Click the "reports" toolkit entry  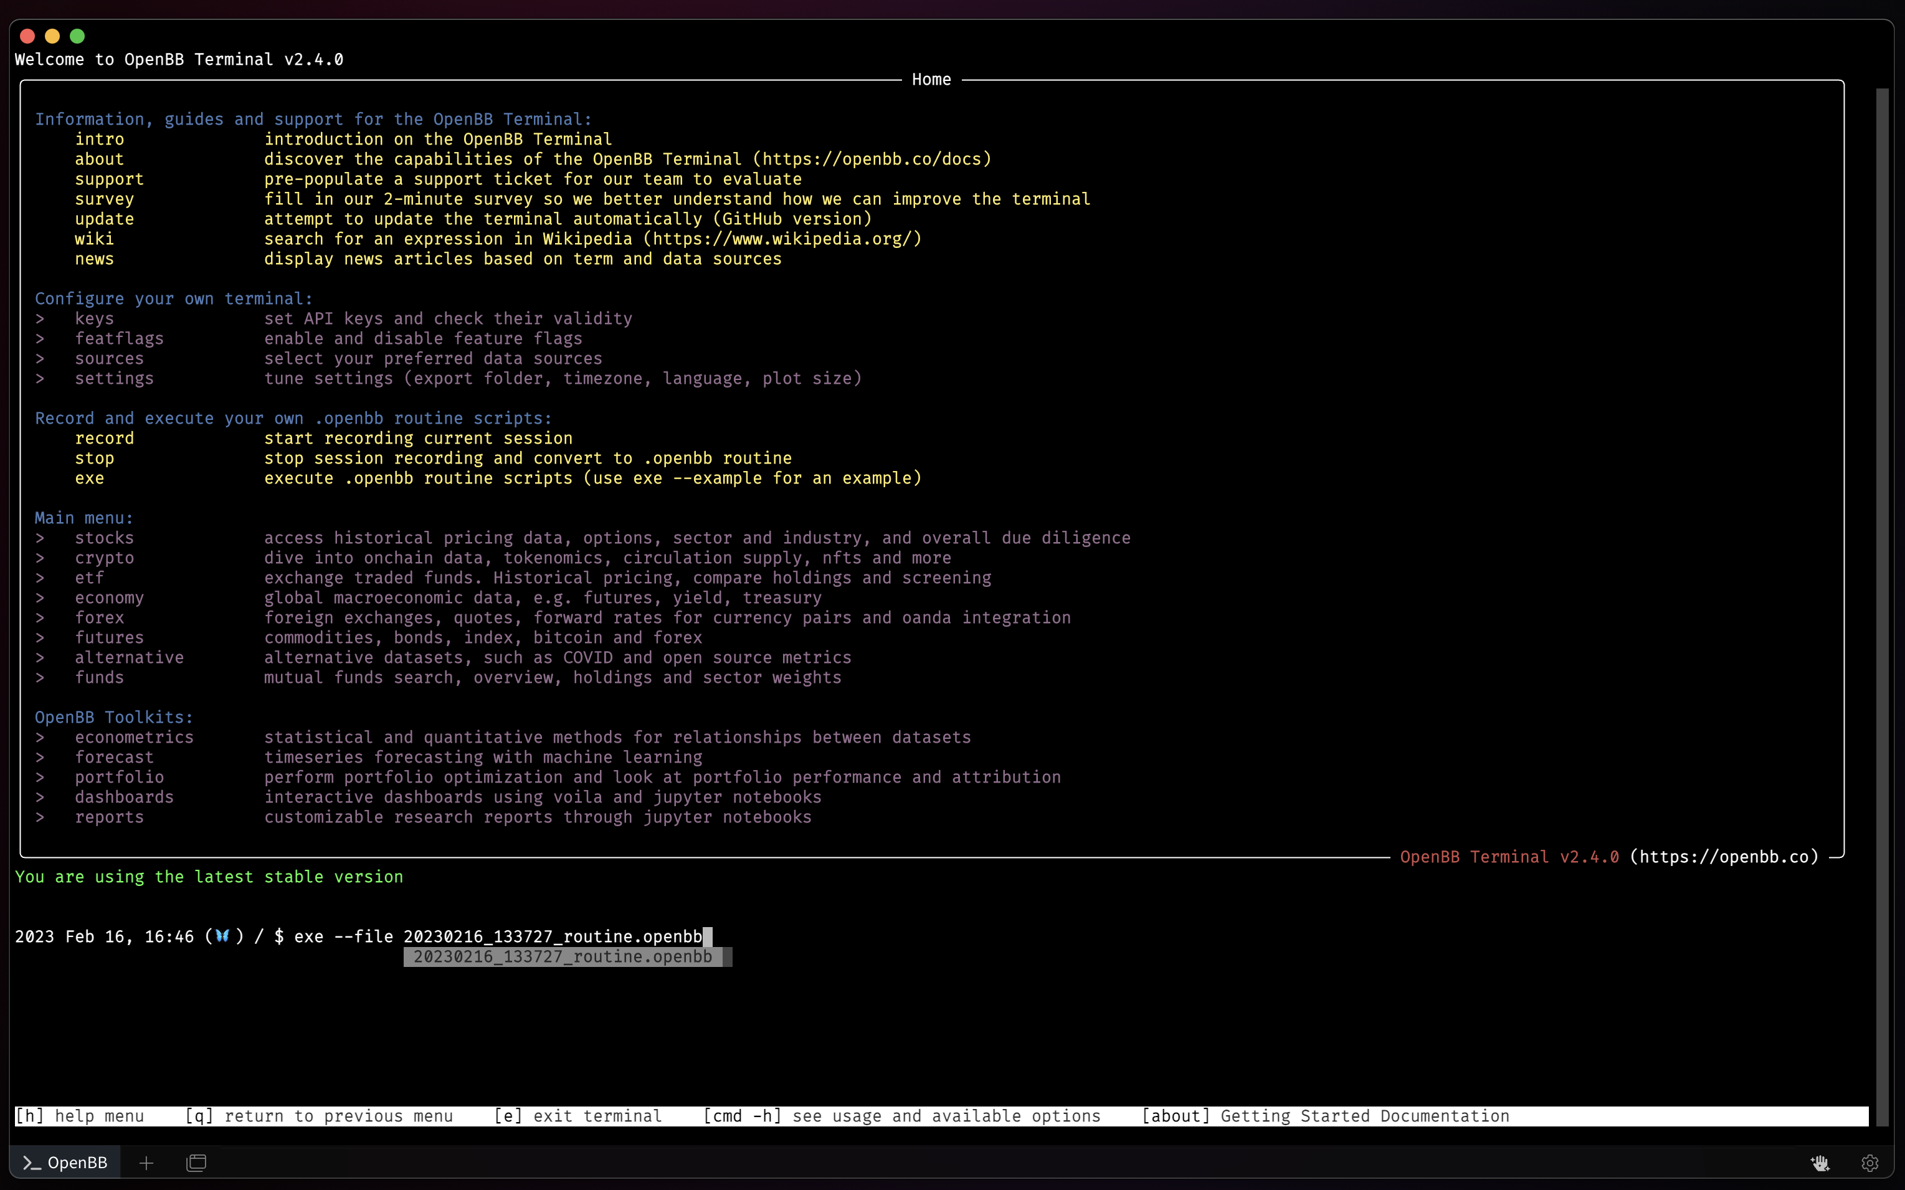(110, 817)
